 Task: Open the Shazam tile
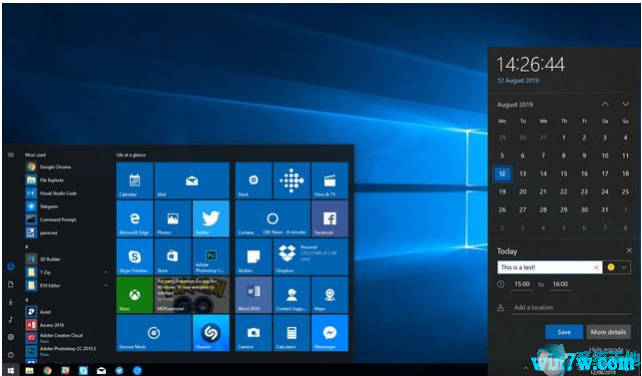211,333
